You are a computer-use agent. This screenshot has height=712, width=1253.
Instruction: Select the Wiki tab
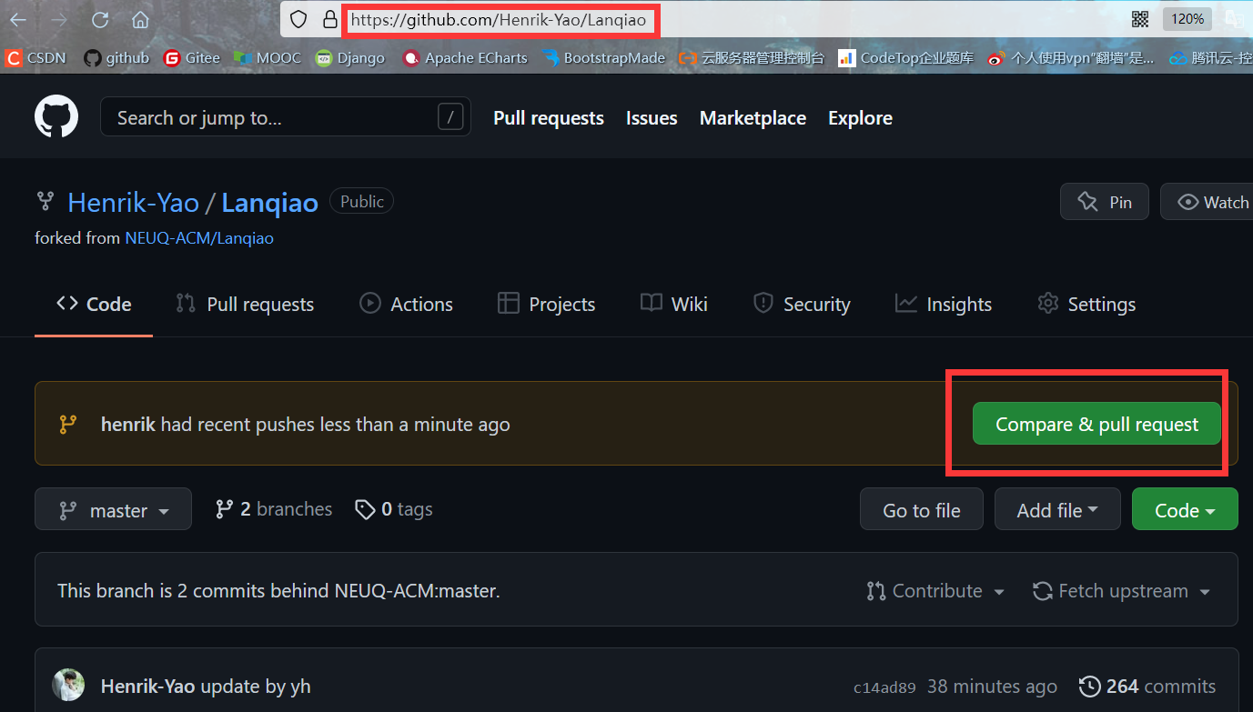point(674,304)
